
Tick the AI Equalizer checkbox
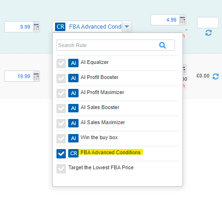click(x=61, y=63)
